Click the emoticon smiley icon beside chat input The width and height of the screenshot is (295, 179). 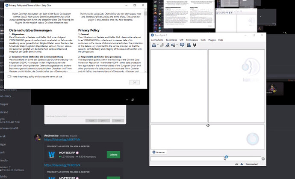(x=263, y=159)
